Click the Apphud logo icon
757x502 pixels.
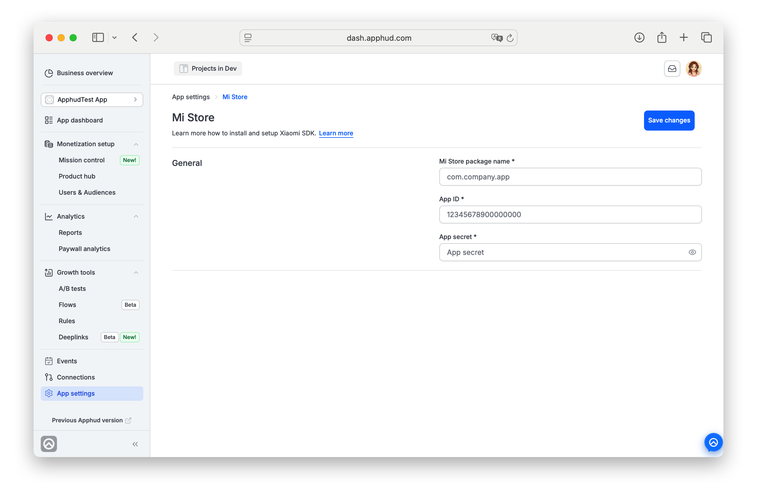point(49,444)
